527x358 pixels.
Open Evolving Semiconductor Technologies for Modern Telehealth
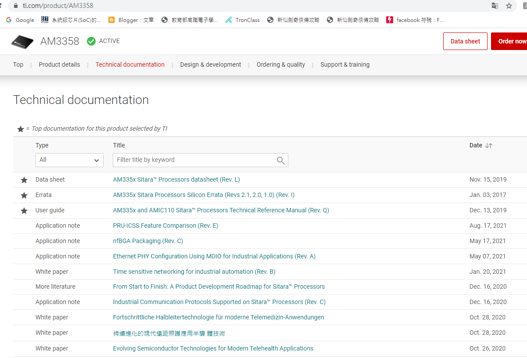pyautogui.click(x=213, y=348)
